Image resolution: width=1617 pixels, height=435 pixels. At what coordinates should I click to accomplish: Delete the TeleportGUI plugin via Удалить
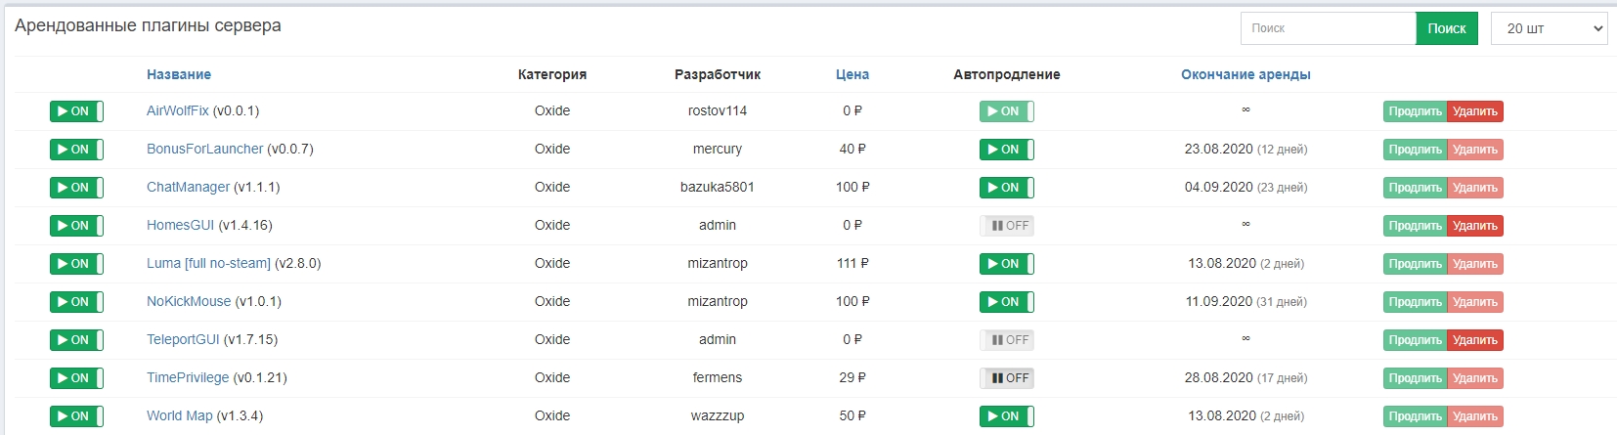point(1474,340)
